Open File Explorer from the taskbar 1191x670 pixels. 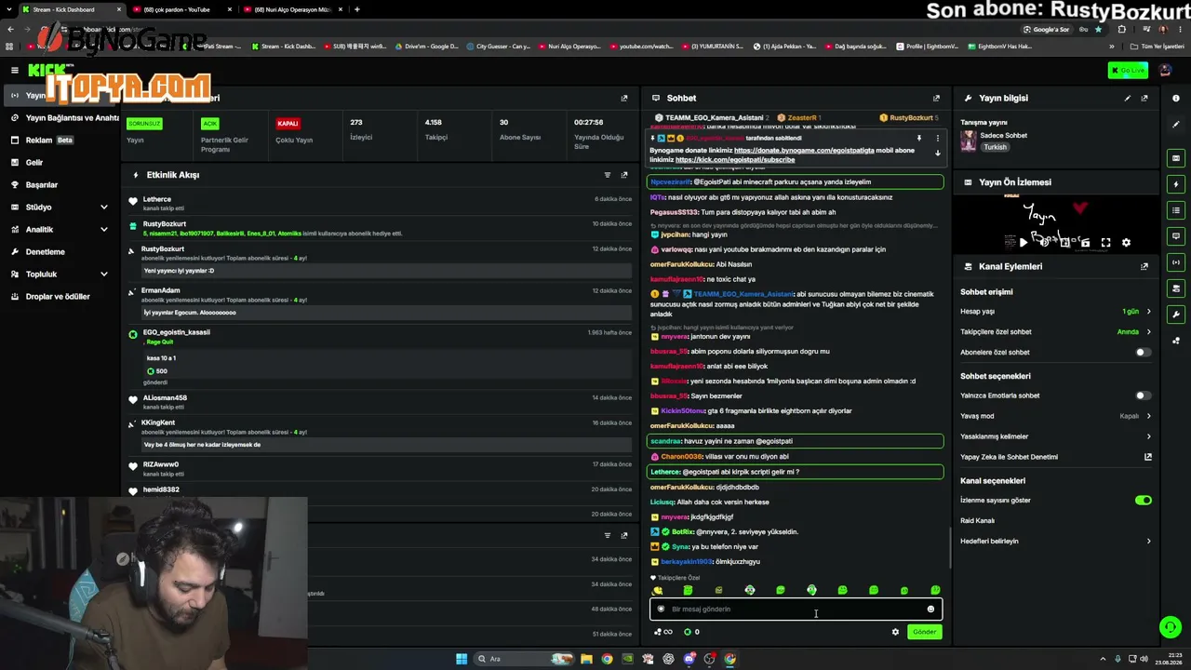pyautogui.click(x=586, y=659)
